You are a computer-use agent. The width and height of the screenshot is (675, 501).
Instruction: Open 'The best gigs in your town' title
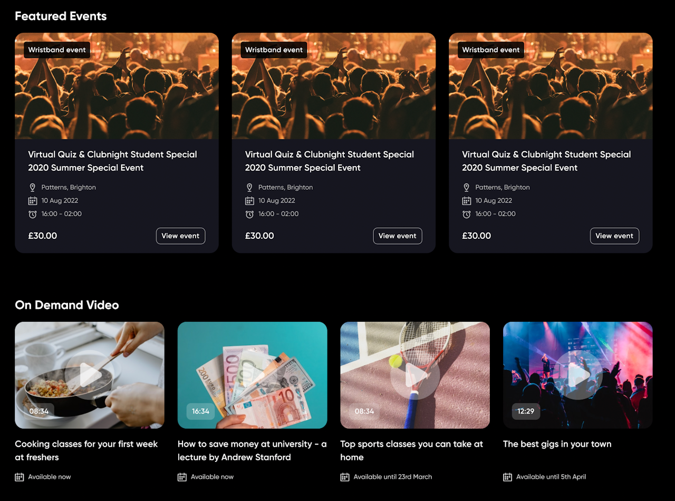pos(557,444)
